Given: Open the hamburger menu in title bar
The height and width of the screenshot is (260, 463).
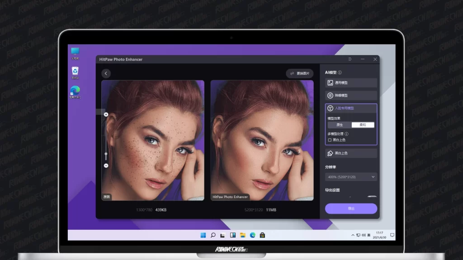Looking at the screenshot, I should point(350,59).
